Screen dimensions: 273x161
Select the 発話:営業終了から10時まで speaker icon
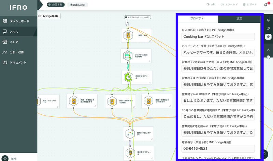148,101
